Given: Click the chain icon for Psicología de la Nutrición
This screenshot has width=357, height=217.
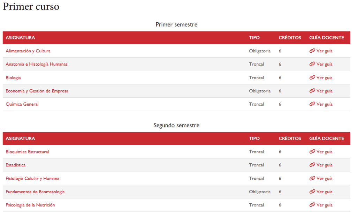Looking at the screenshot, I should pos(312,205).
